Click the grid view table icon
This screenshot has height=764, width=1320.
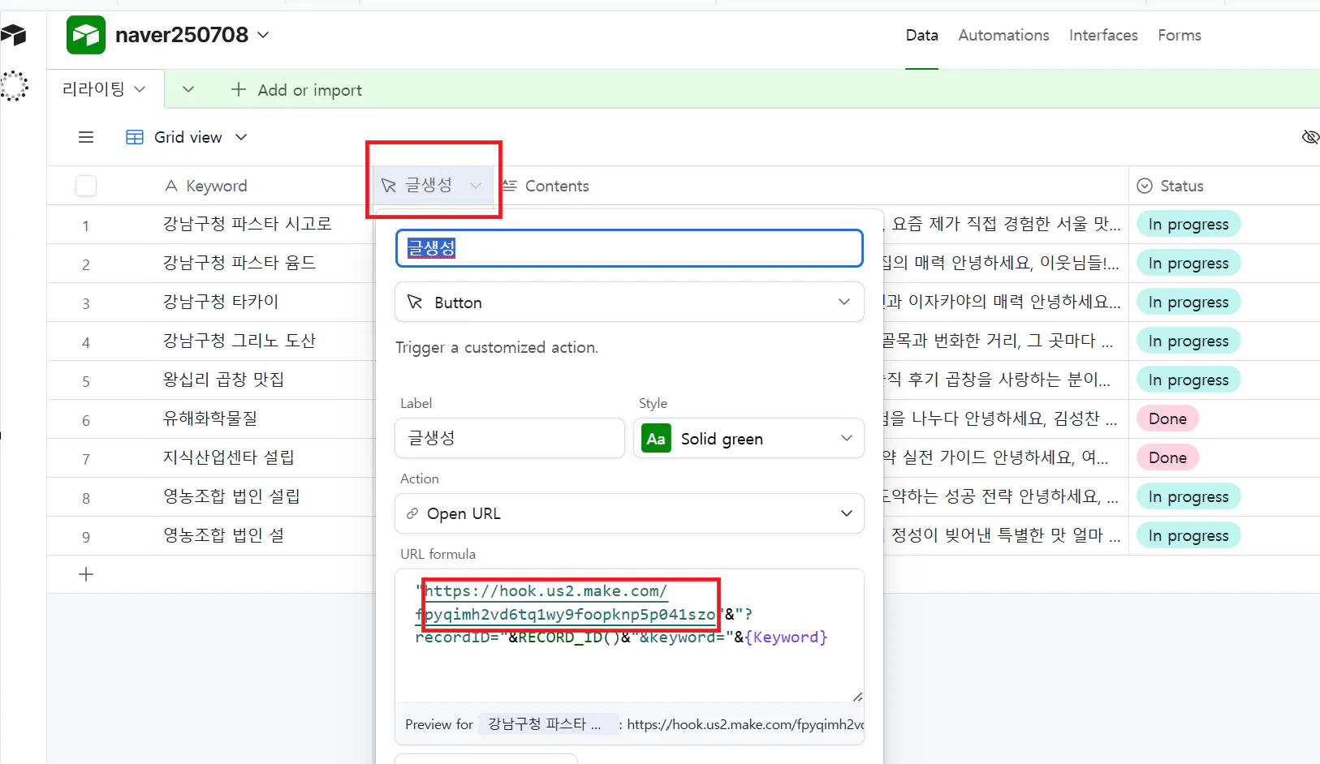point(135,137)
